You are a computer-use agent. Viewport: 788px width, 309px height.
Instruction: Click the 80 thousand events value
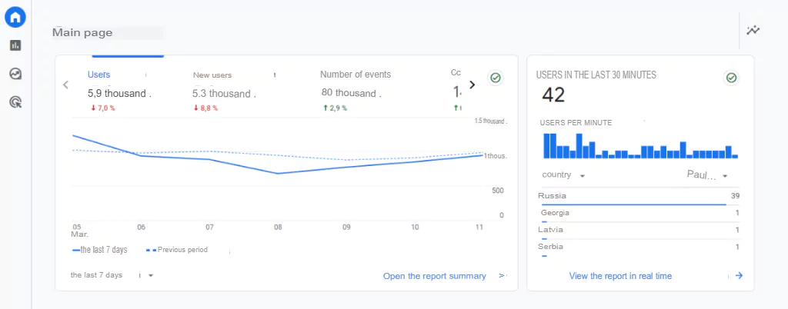351,93
